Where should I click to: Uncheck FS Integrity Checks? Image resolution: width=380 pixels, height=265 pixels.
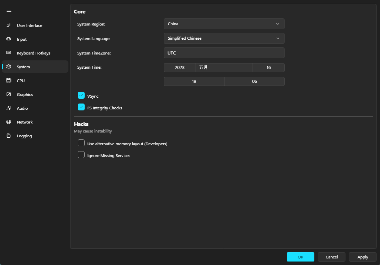point(81,107)
